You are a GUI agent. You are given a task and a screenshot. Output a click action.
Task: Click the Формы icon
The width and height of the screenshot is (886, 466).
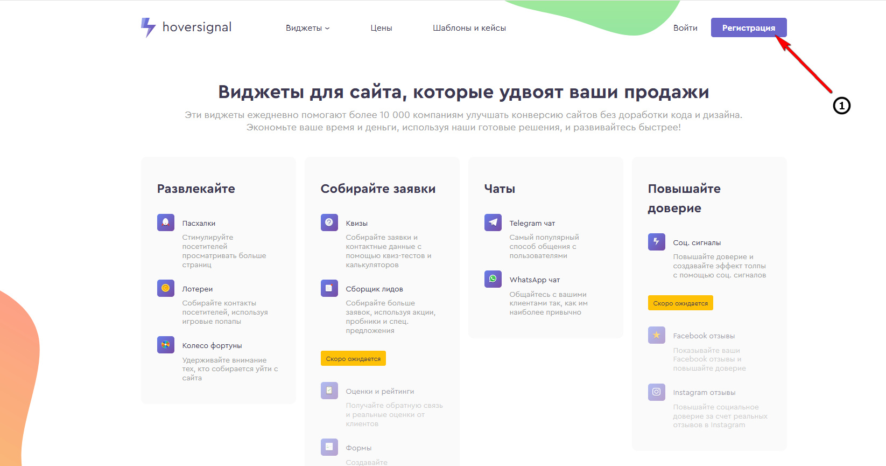[329, 447]
